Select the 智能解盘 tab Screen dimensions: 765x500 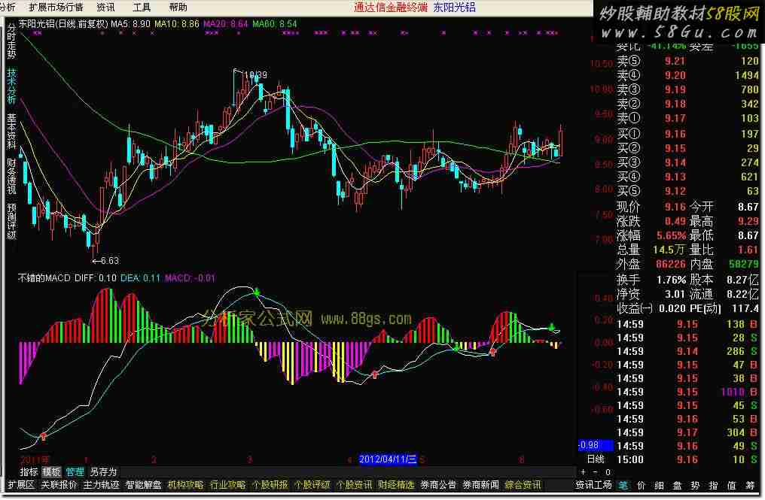point(143,485)
